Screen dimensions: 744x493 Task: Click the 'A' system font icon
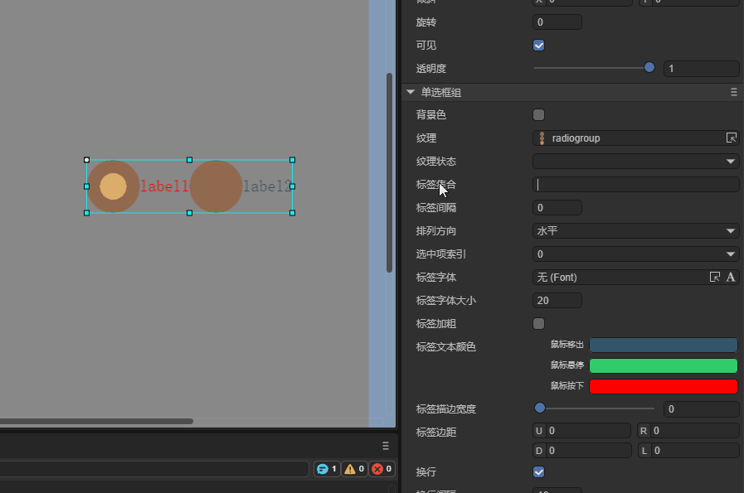(731, 277)
